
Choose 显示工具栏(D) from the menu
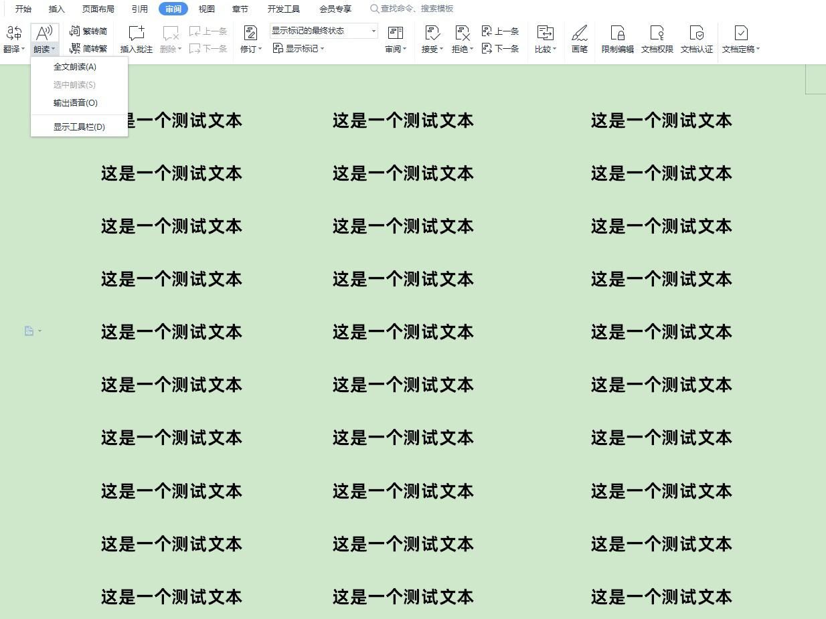(x=79, y=126)
